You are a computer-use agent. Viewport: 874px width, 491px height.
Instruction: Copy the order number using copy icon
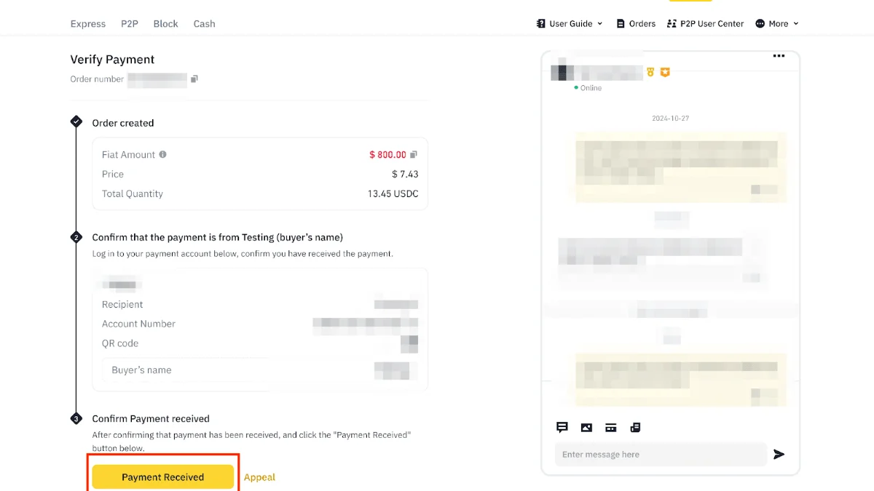(194, 79)
